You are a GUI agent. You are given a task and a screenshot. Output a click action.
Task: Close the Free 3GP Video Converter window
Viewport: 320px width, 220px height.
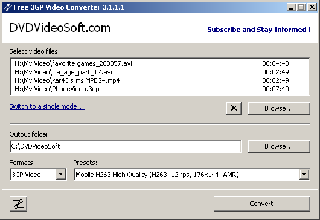pyautogui.click(x=312, y=7)
